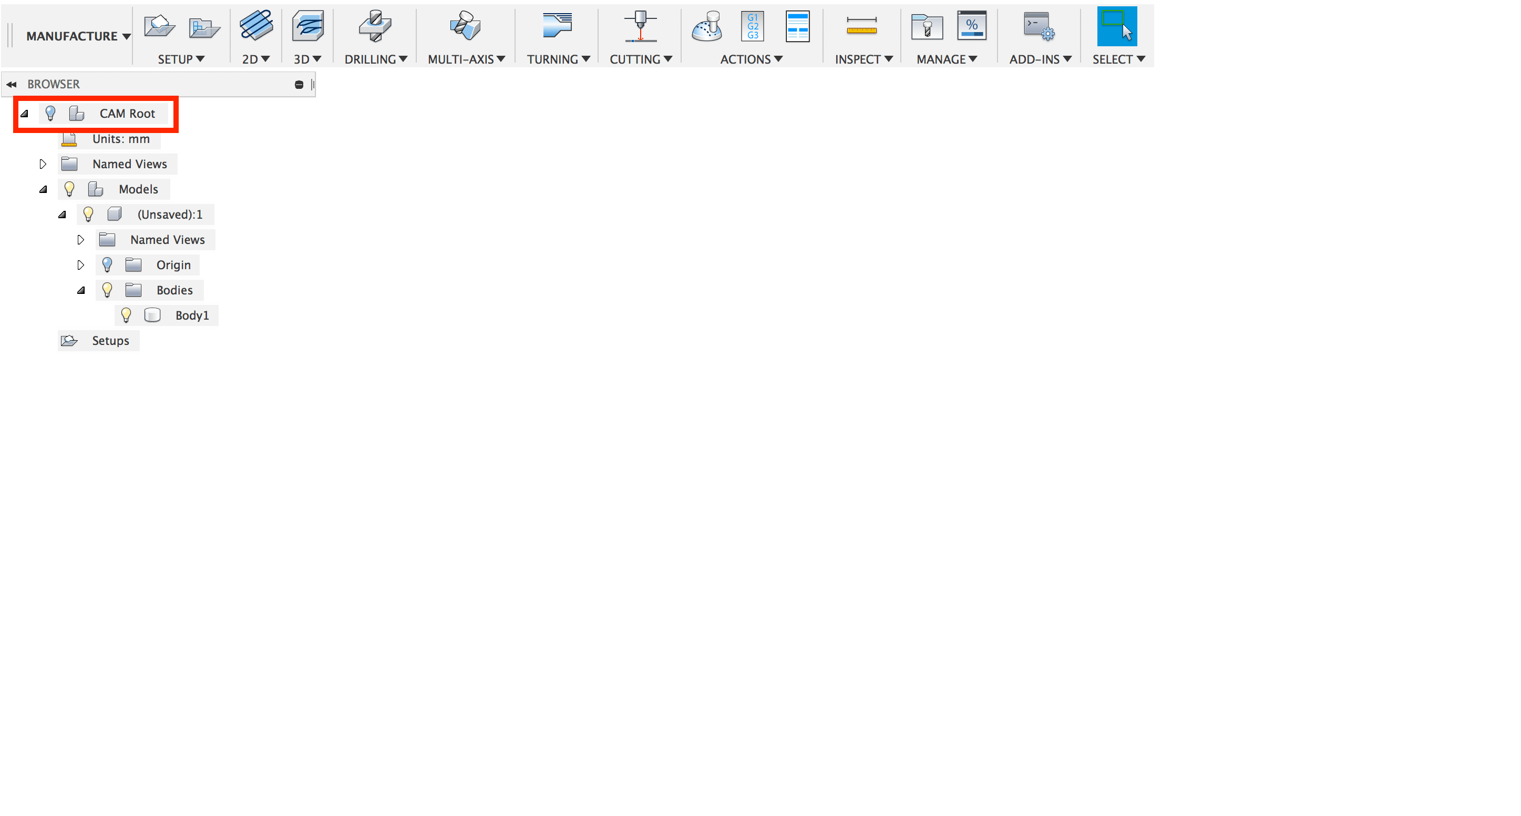Collapse the Browser panel with the double arrows
Screen dimensions: 1521x816
[11, 85]
